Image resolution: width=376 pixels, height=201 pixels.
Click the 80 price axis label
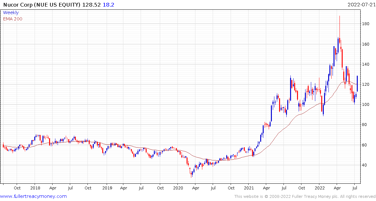tap(365, 125)
